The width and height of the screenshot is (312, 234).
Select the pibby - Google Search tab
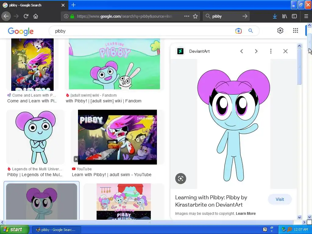(34, 5)
